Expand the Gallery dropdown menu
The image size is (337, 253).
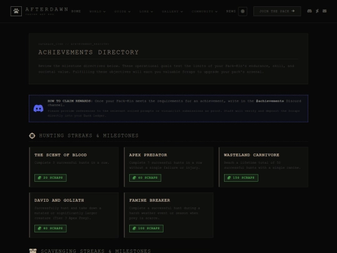click(x=172, y=11)
